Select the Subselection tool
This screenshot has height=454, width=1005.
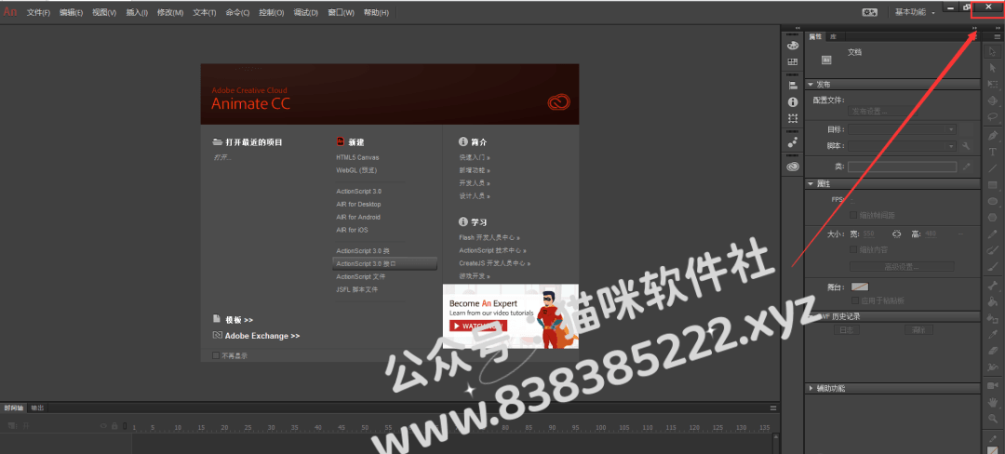[993, 68]
